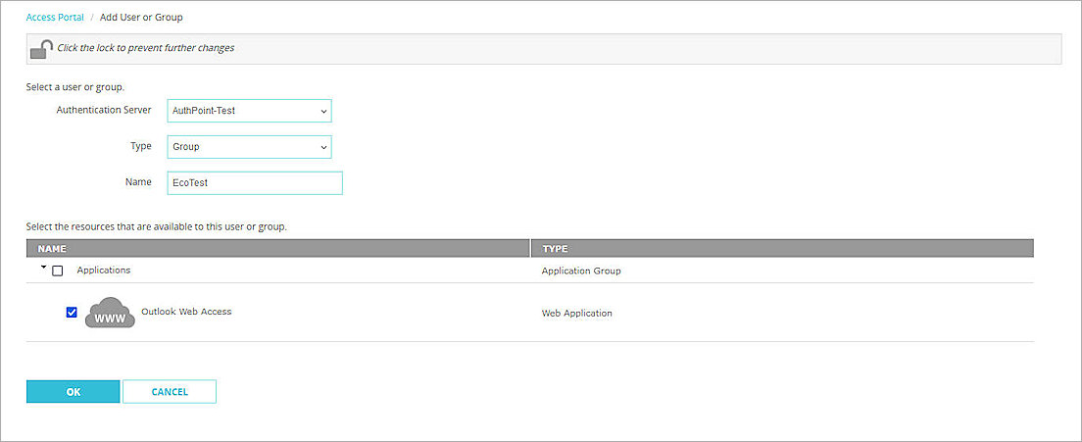
Task: Click 'Click the lock to prevent further changes' text
Action: (146, 48)
